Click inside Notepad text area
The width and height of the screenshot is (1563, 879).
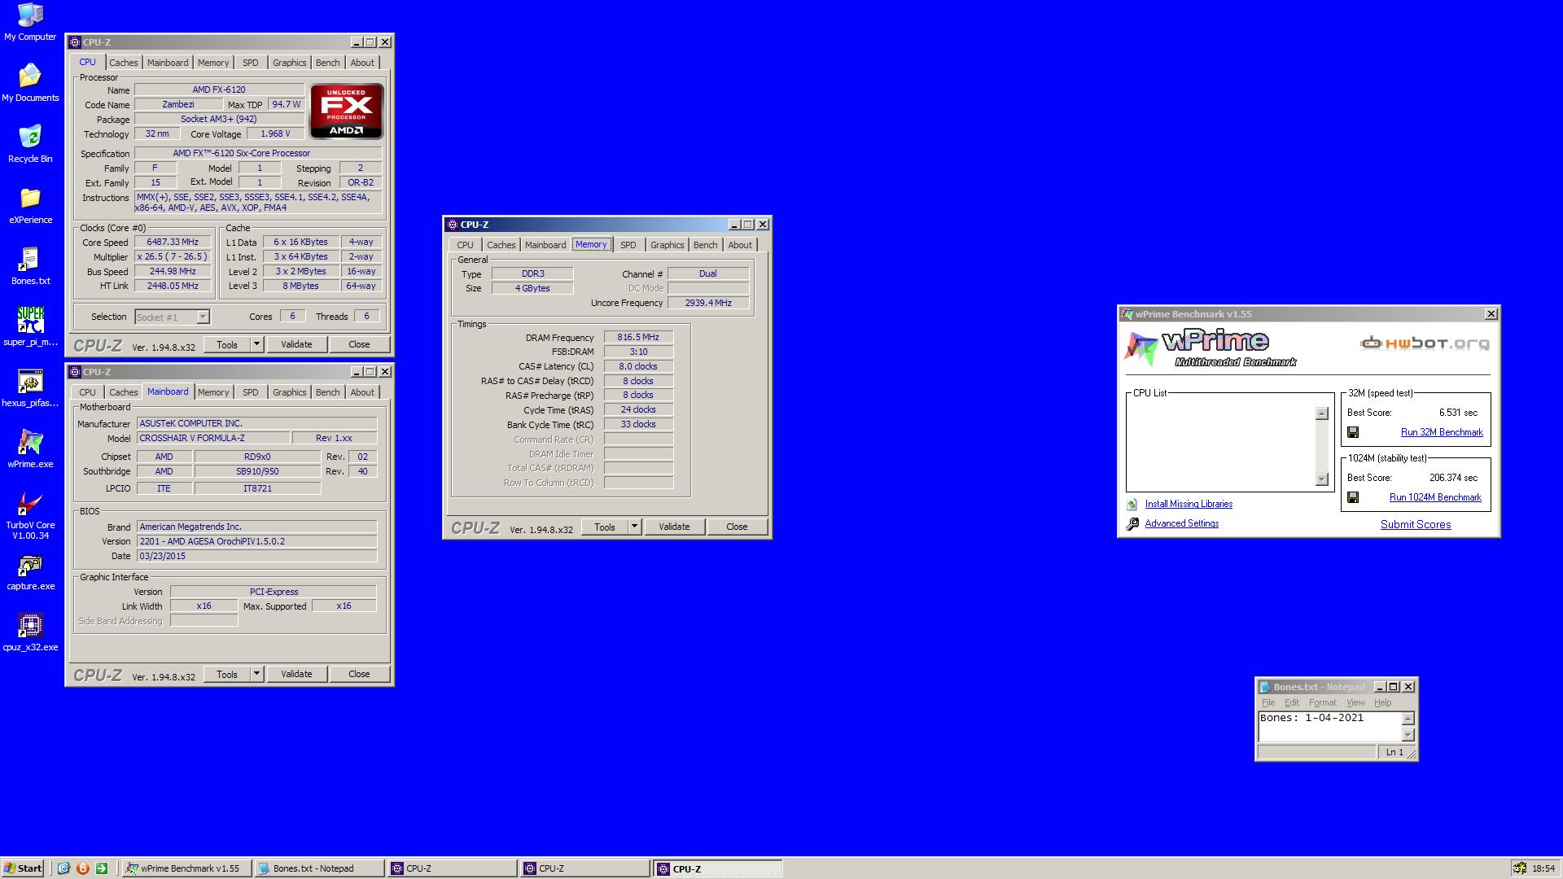(1330, 726)
